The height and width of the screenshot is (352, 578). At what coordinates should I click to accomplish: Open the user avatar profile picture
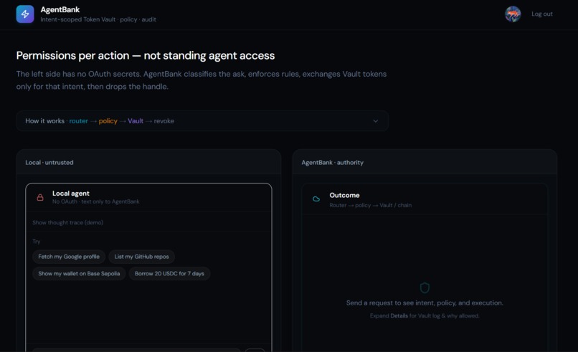click(513, 14)
